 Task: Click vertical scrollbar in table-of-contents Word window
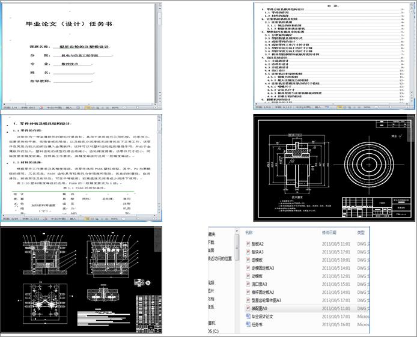412,52
